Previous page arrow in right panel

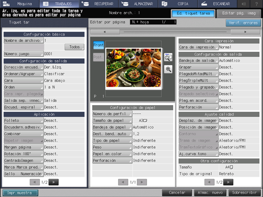tap(210, 182)
